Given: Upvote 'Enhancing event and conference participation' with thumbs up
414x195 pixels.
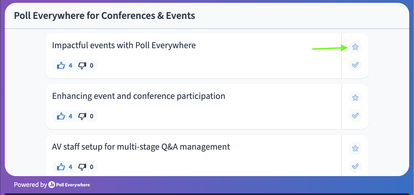Looking at the screenshot, I should 61,116.
